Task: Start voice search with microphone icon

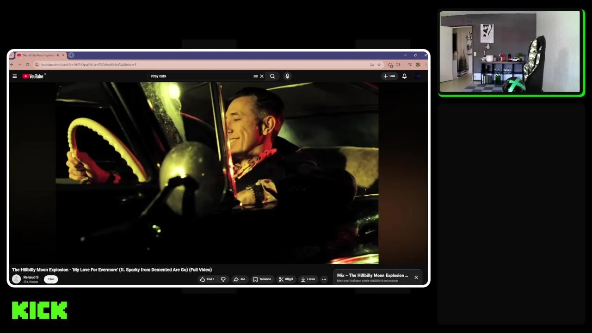Action: [x=287, y=76]
